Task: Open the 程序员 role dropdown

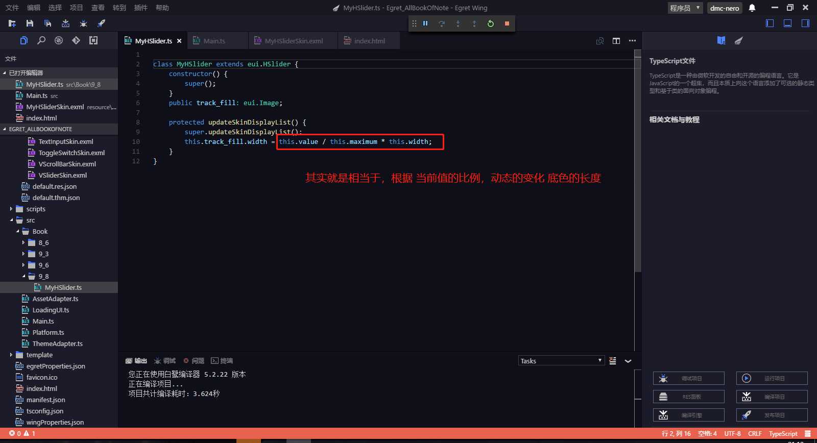Action: pos(685,8)
